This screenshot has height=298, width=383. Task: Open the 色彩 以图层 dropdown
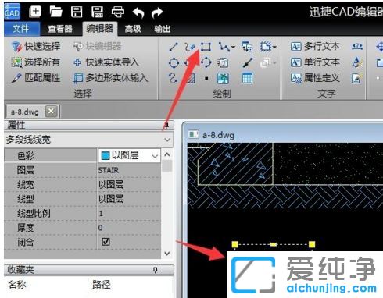[155, 156]
